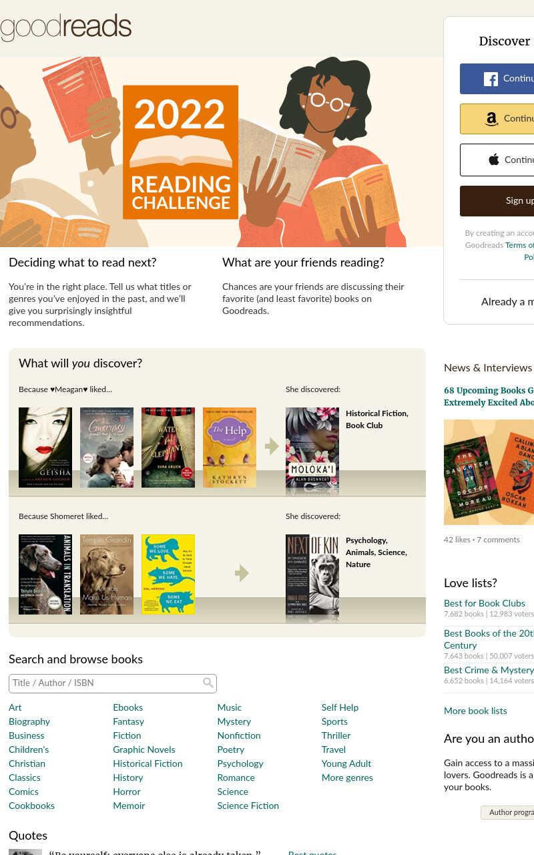Browse the Science Fiction genre
Viewport: 534px width, 855px height.
click(248, 806)
